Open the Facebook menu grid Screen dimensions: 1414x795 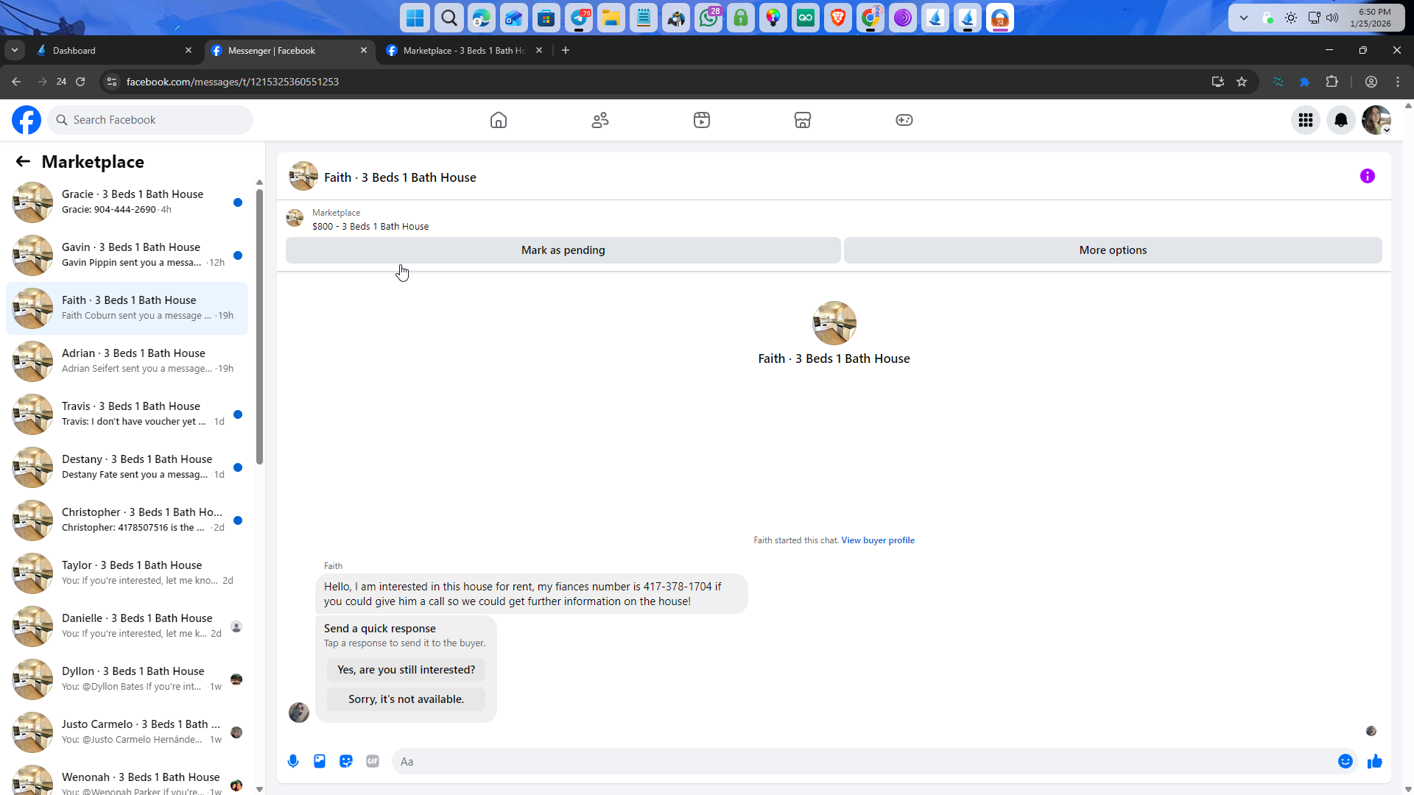1306,120
